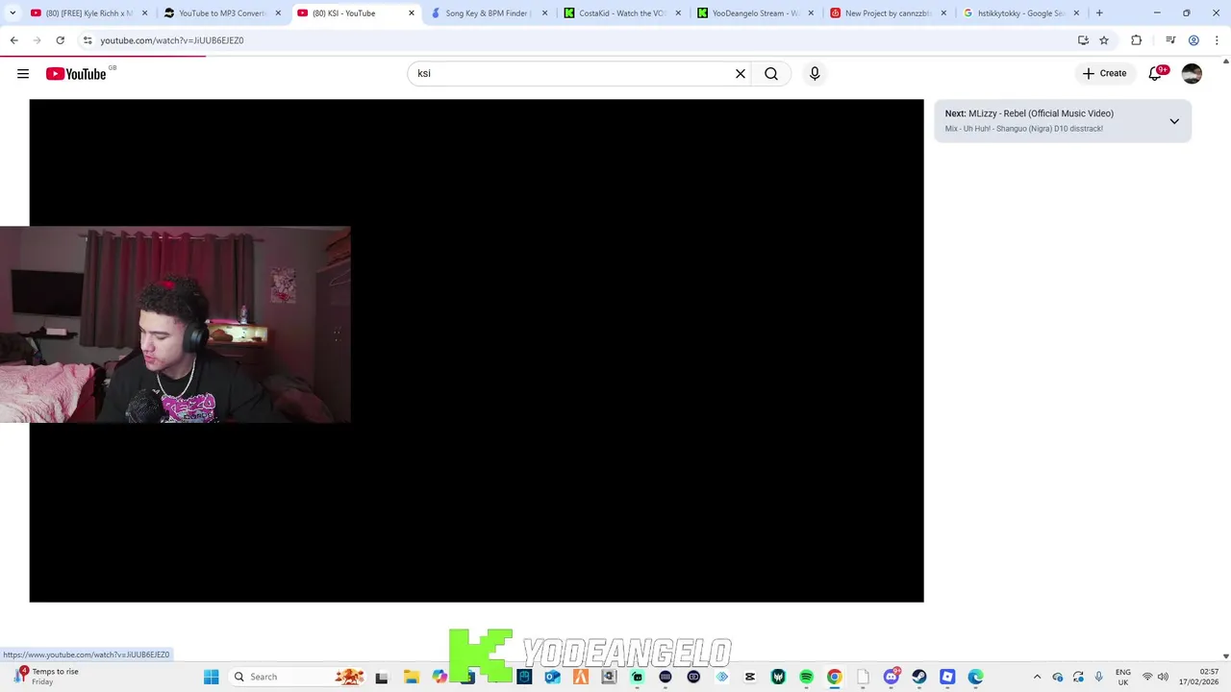
Task: Open YouTube notifications bell
Action: pyautogui.click(x=1156, y=74)
